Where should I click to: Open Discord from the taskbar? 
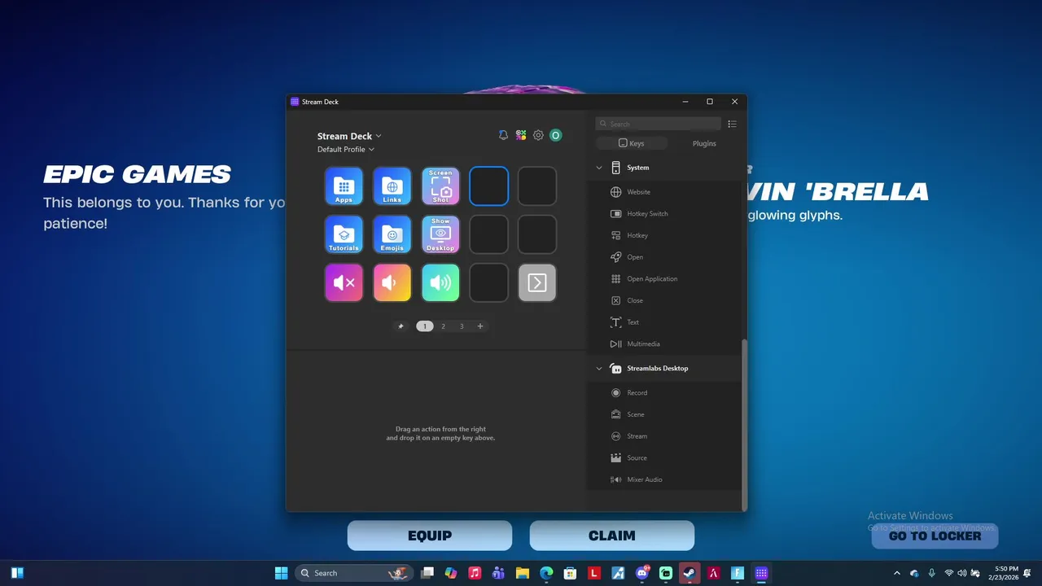pos(642,573)
